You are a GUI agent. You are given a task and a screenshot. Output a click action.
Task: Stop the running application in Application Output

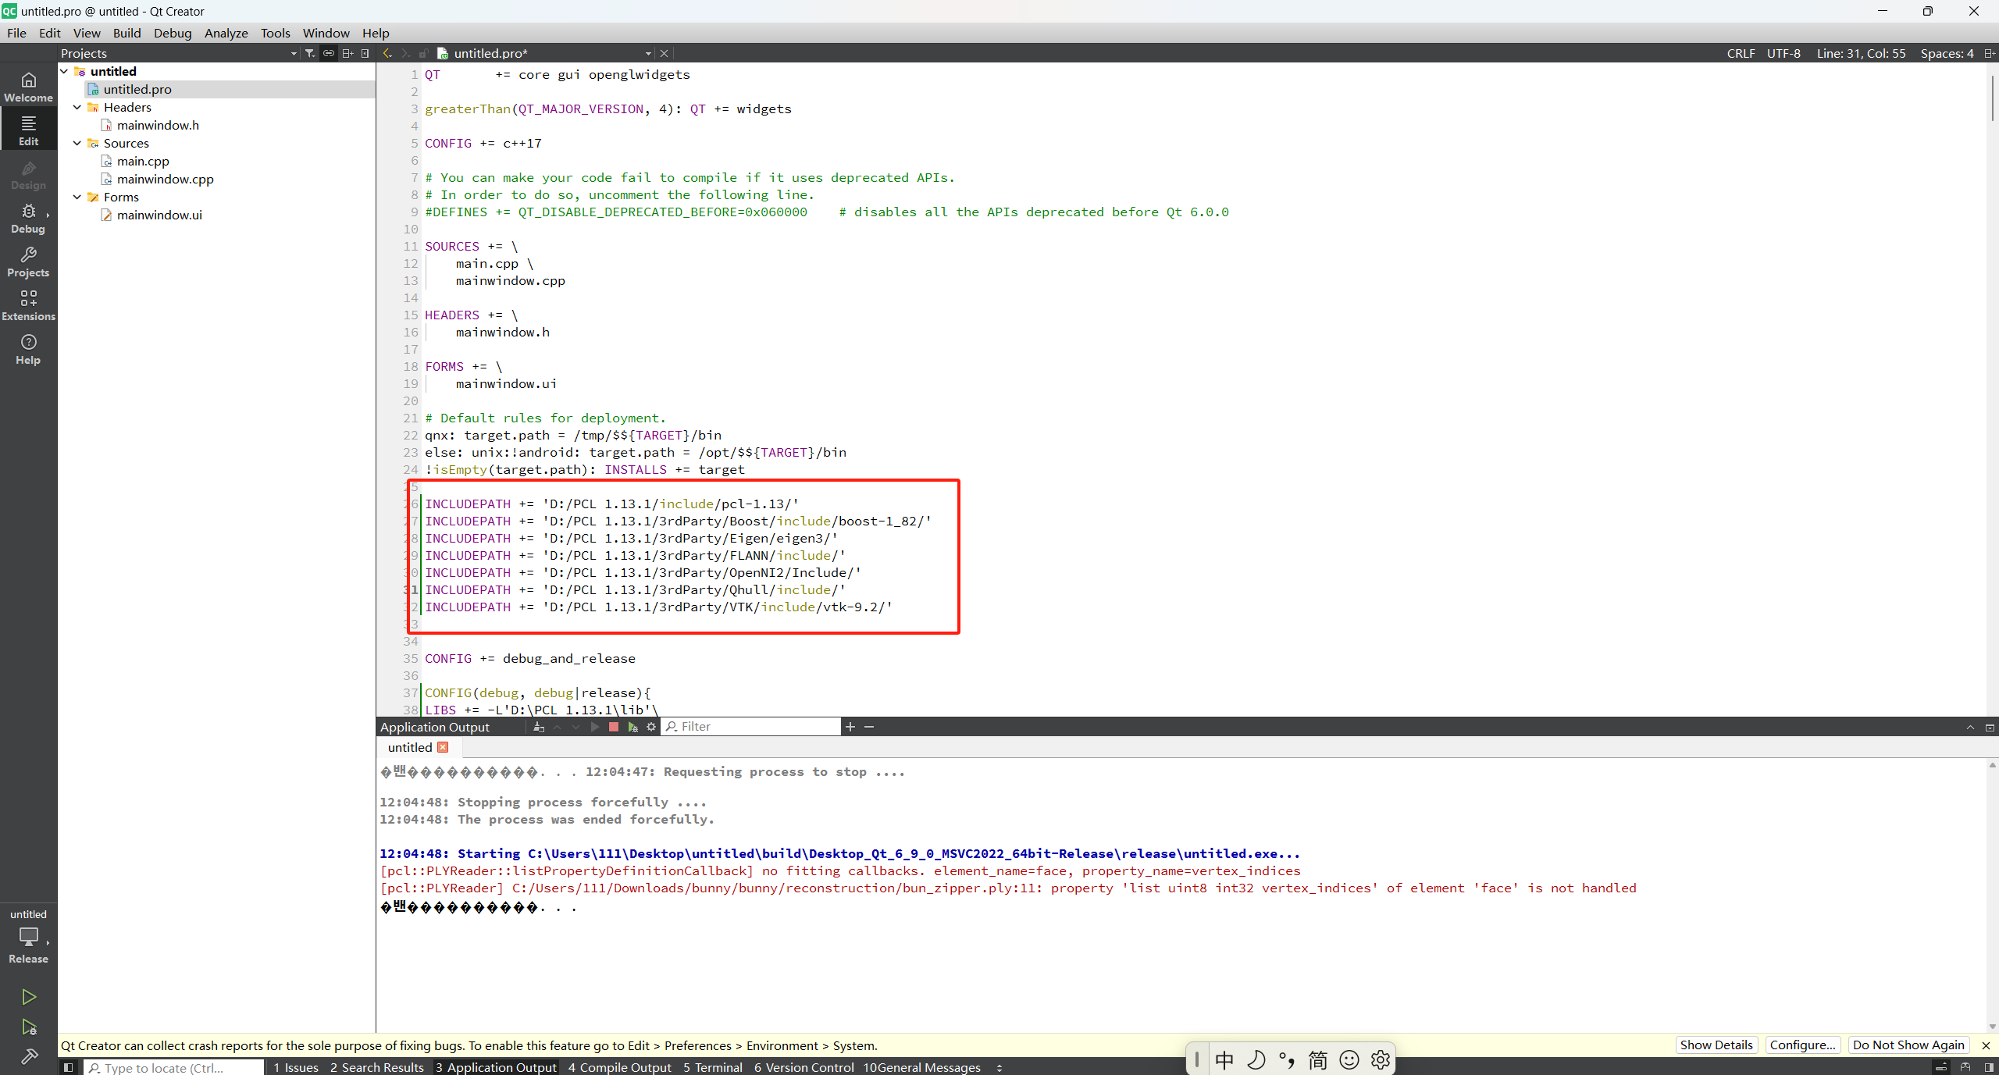(613, 727)
